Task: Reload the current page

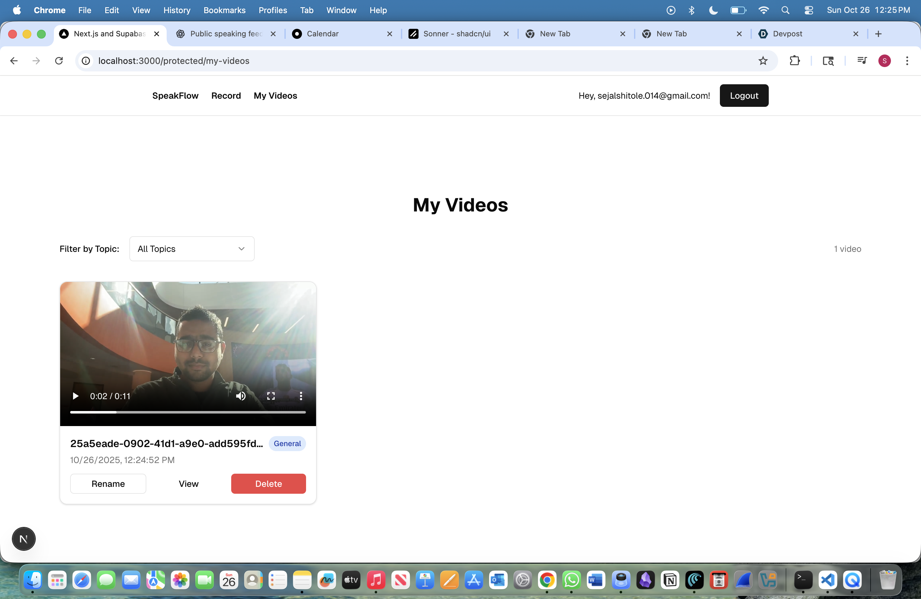Action: click(x=59, y=61)
